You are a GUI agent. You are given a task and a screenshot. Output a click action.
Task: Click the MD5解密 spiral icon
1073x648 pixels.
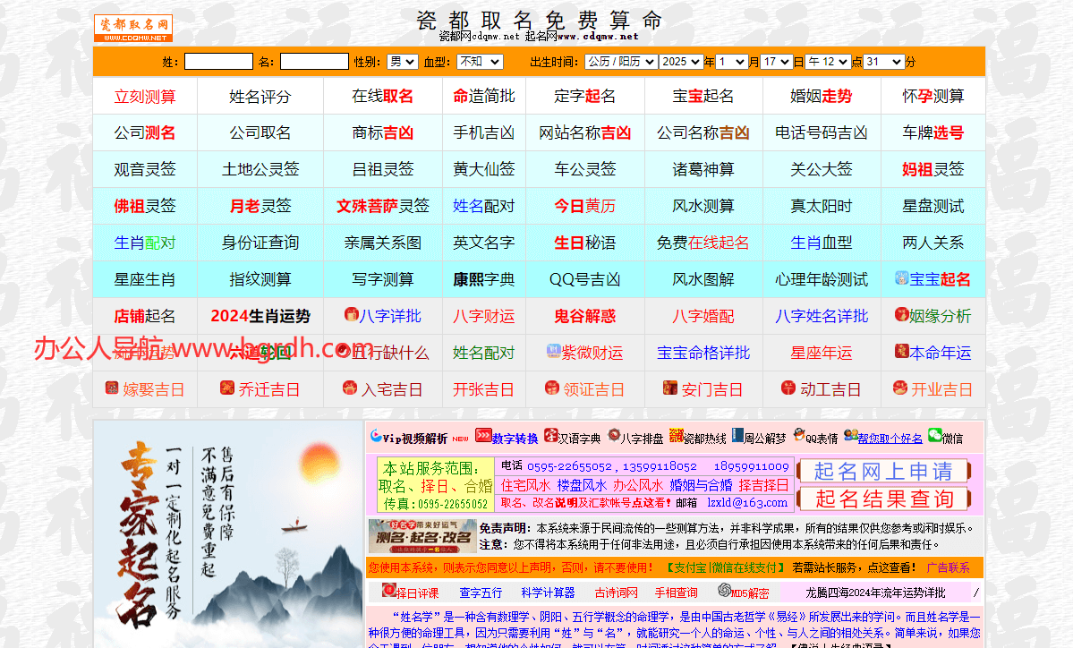(722, 592)
